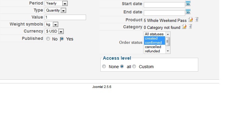Choose Custom access level
This screenshot has width=249, height=140.
(134, 66)
